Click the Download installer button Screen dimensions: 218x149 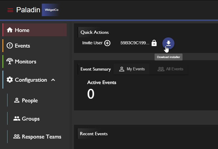(x=168, y=43)
